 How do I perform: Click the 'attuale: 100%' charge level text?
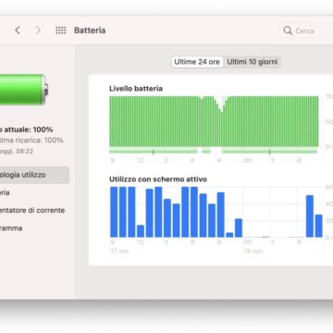tap(29, 129)
